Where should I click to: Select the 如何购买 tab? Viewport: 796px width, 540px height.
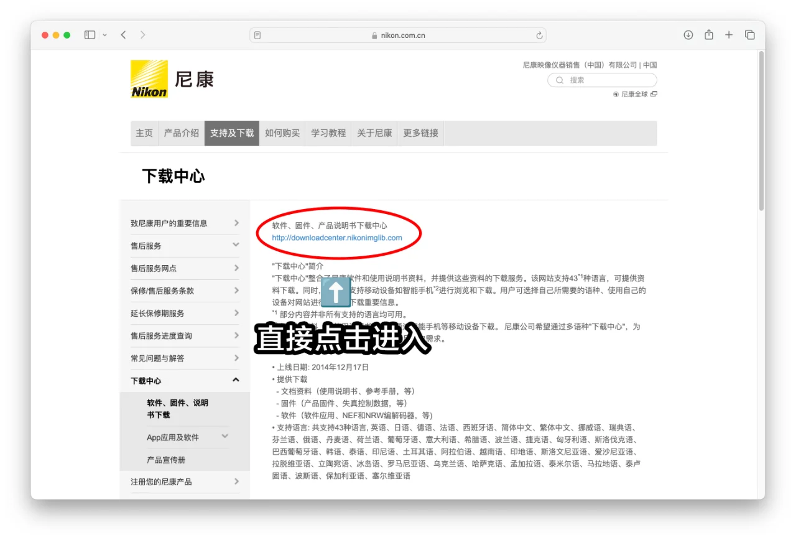click(282, 133)
